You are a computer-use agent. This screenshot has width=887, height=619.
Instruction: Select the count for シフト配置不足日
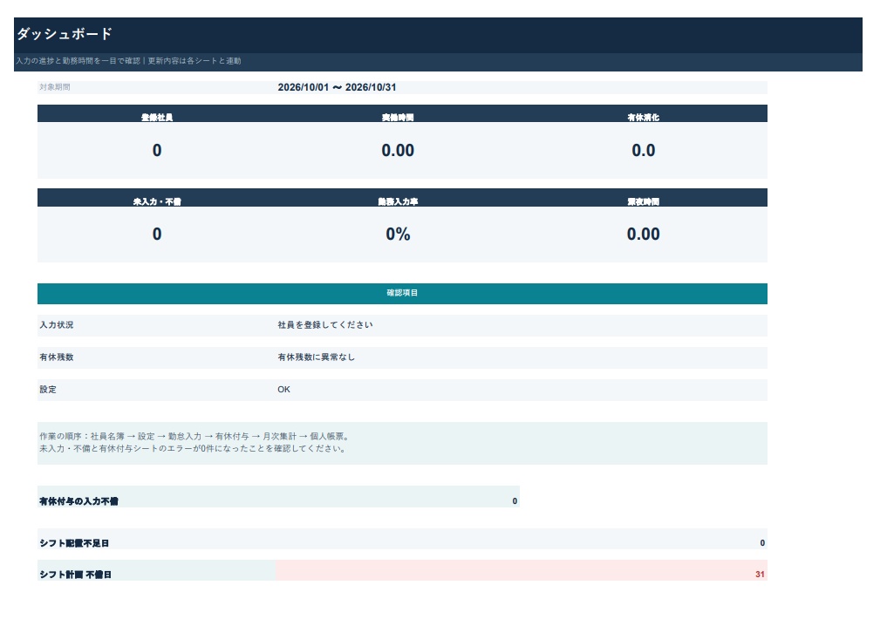click(x=762, y=543)
